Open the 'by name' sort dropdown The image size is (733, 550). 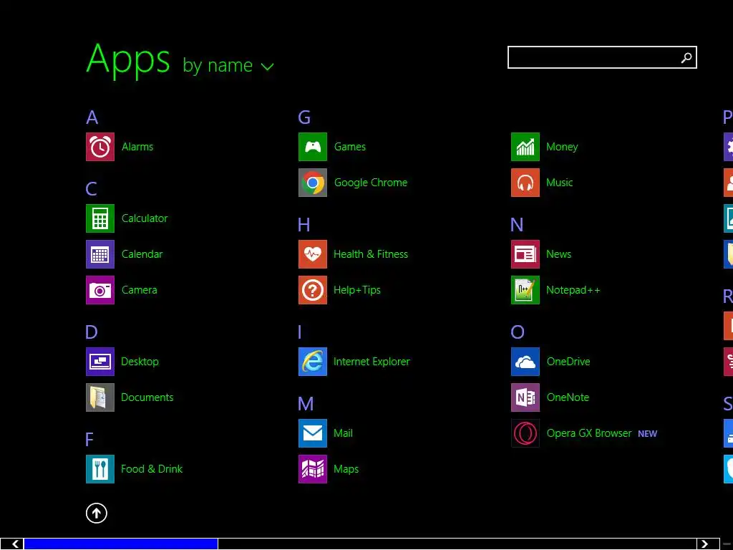[x=228, y=65]
